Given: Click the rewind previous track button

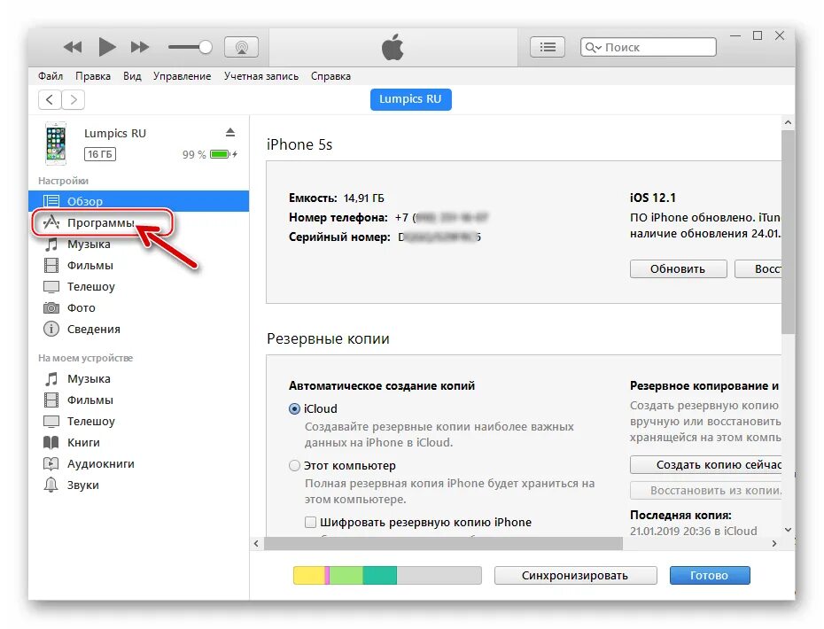Looking at the screenshot, I should click(73, 47).
